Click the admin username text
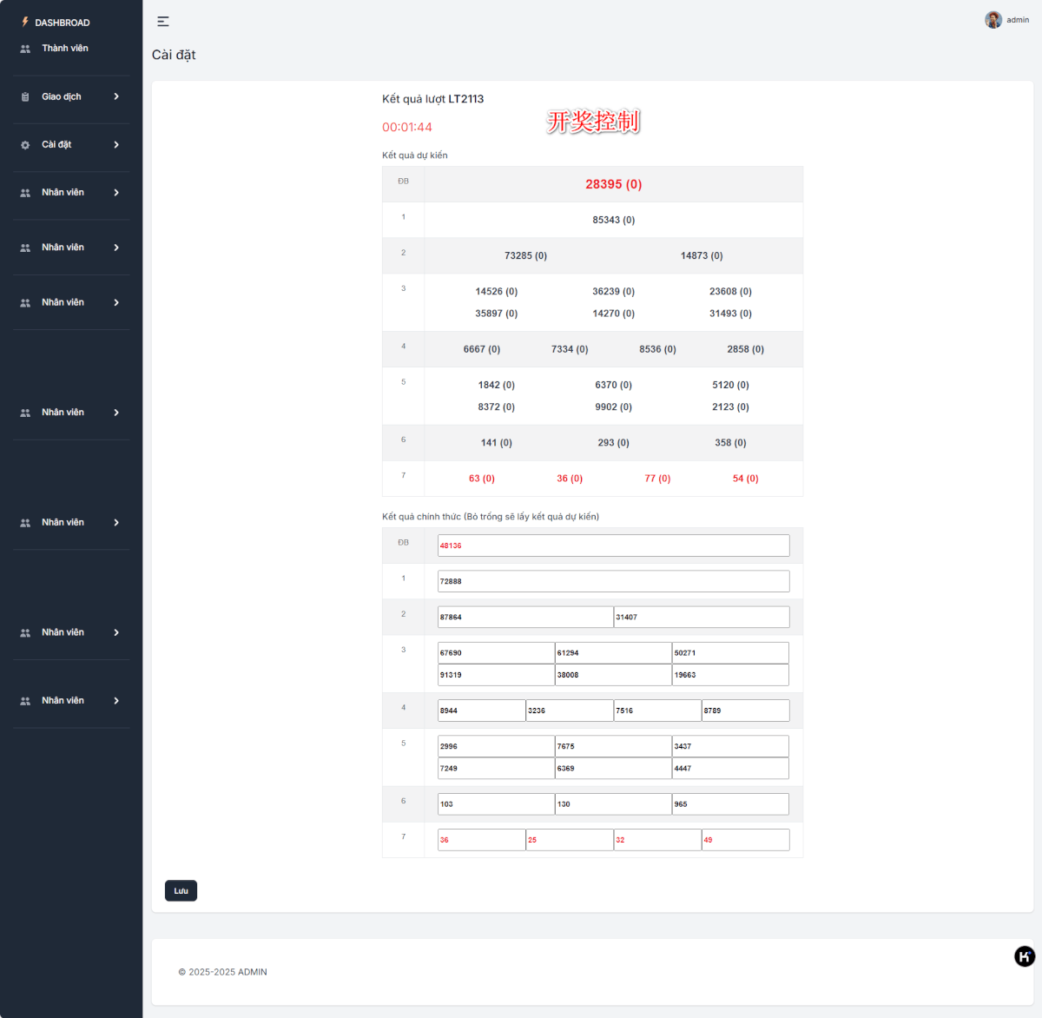The width and height of the screenshot is (1042, 1018). pos(1018,20)
